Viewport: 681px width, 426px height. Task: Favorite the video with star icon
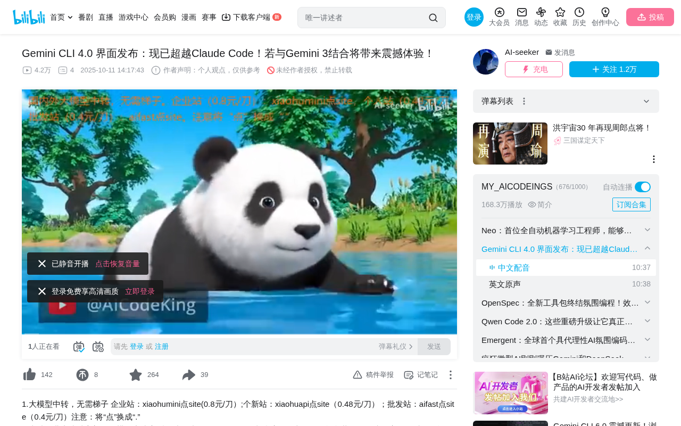[x=136, y=375]
